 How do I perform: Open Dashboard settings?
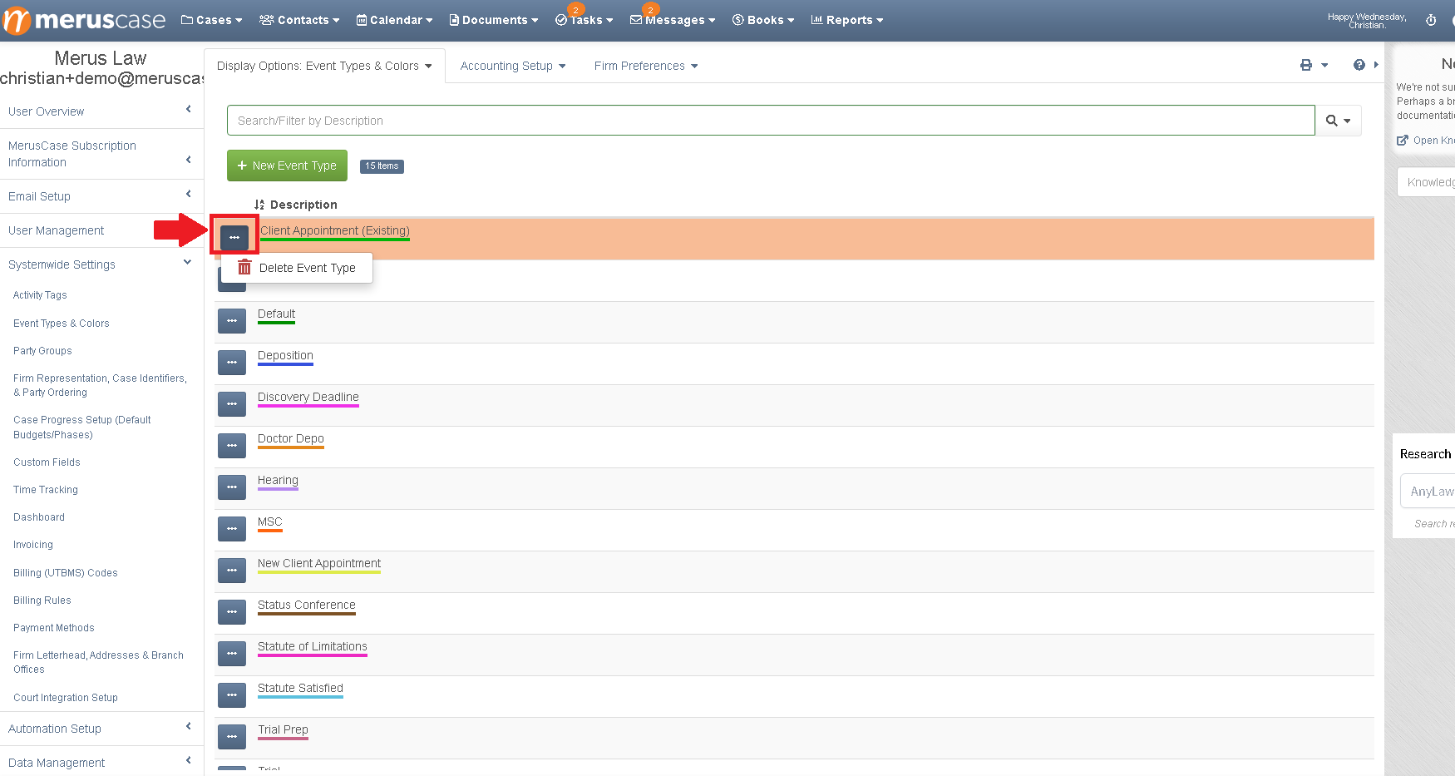pos(39,517)
